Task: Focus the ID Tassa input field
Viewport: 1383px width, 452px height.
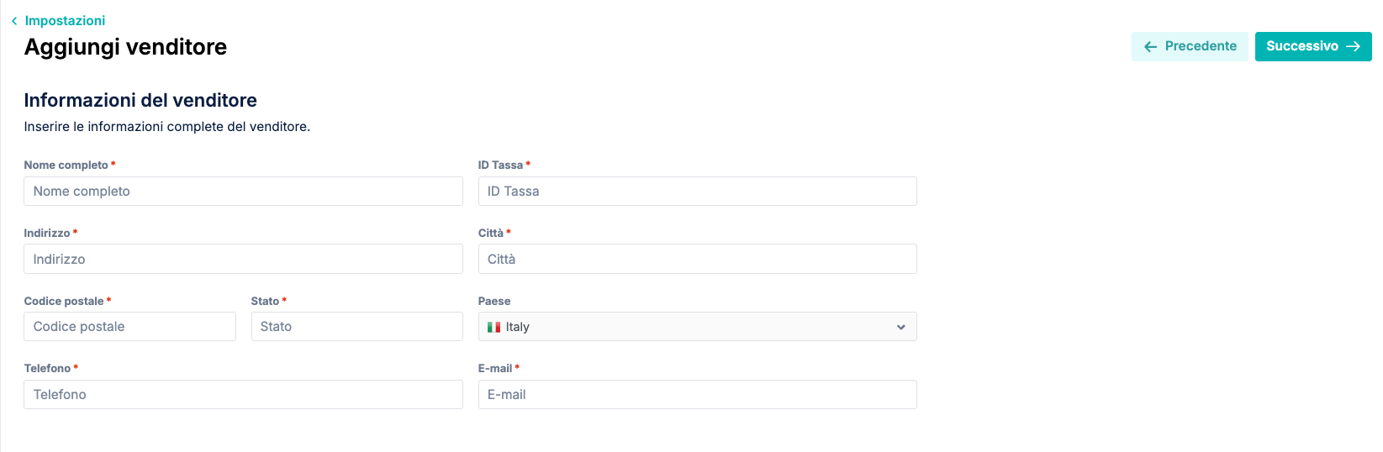Action: pyautogui.click(x=697, y=191)
